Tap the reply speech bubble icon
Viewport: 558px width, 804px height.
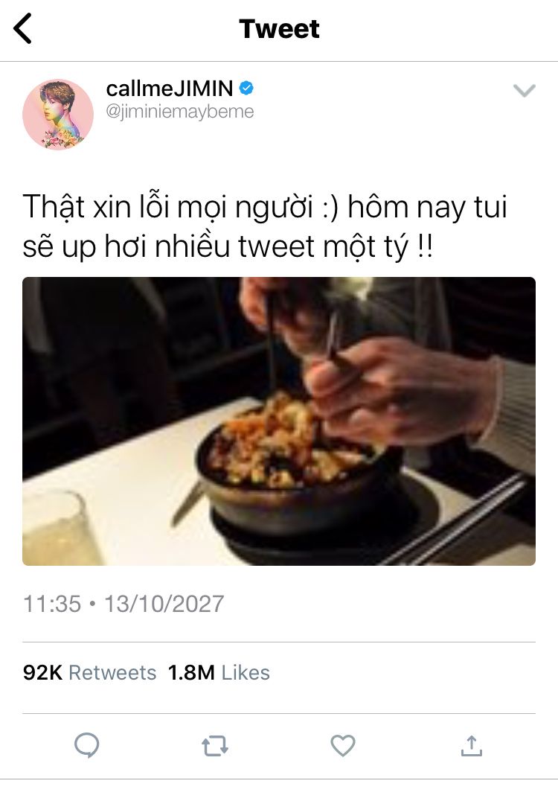pos(86,745)
